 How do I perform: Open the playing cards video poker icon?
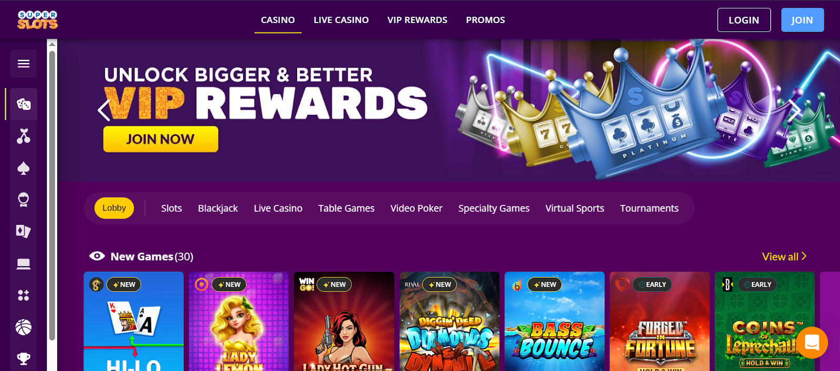click(24, 231)
